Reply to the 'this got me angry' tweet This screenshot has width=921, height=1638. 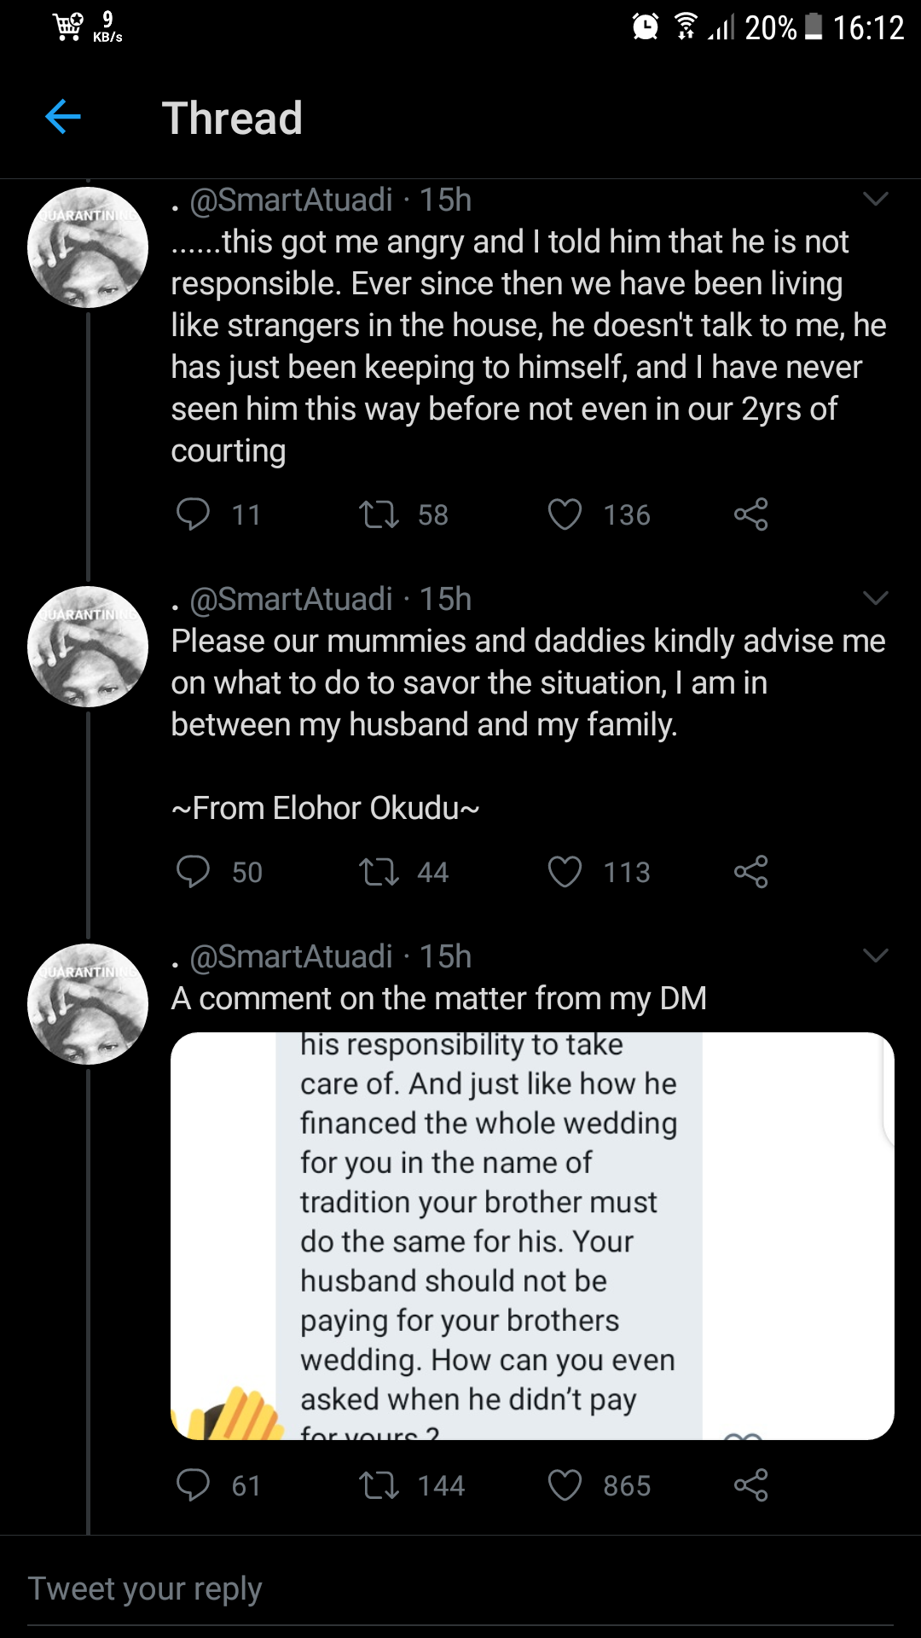tap(193, 514)
